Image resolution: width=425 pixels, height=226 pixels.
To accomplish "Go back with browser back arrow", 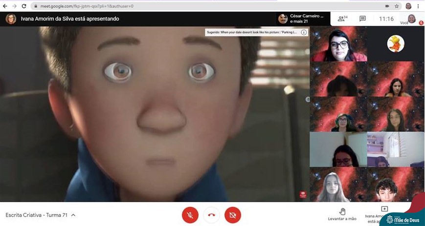I will point(5,6).
